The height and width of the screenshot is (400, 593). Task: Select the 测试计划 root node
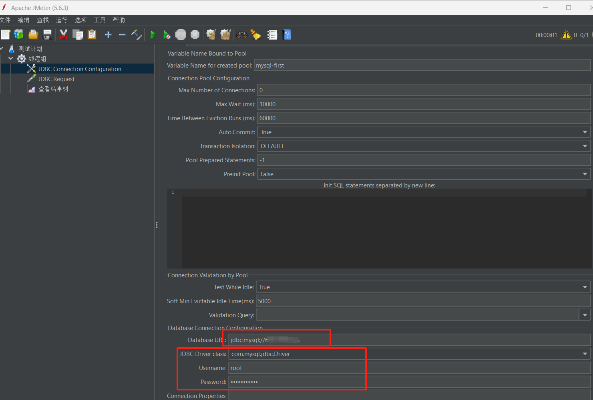tap(30, 49)
